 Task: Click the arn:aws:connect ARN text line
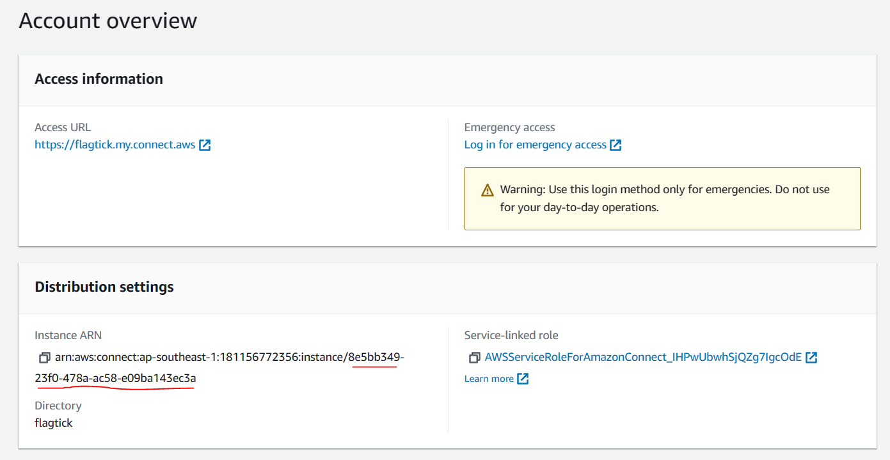pos(198,357)
